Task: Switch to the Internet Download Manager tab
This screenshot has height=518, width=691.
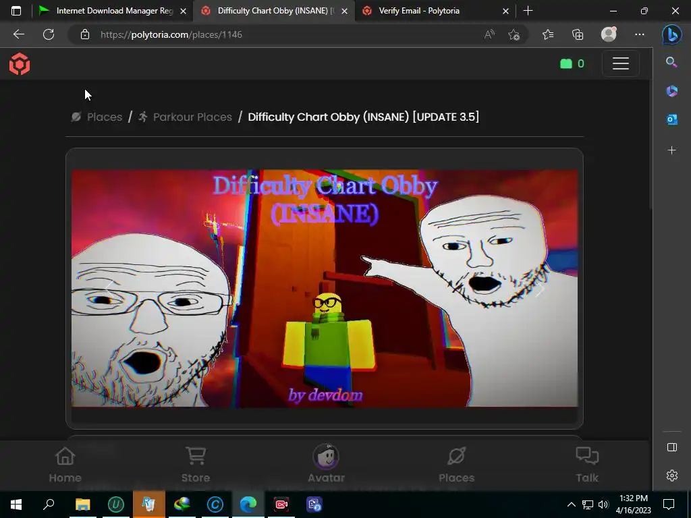Action: pos(113,11)
